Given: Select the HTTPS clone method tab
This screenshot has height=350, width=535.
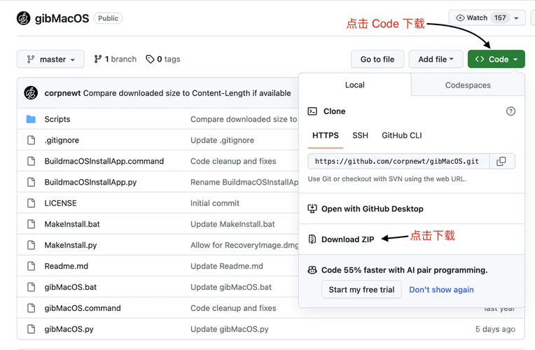Looking at the screenshot, I should click(x=326, y=135).
